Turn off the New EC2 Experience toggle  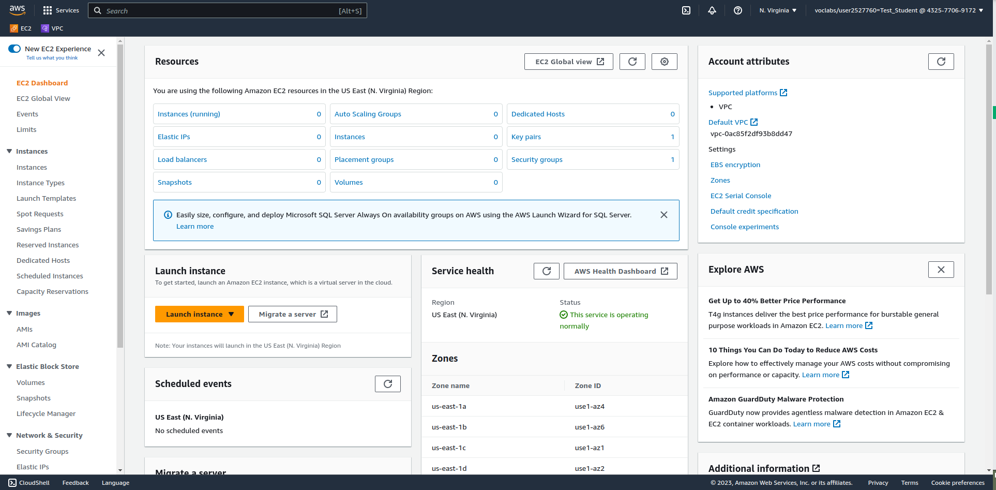pyautogui.click(x=14, y=48)
